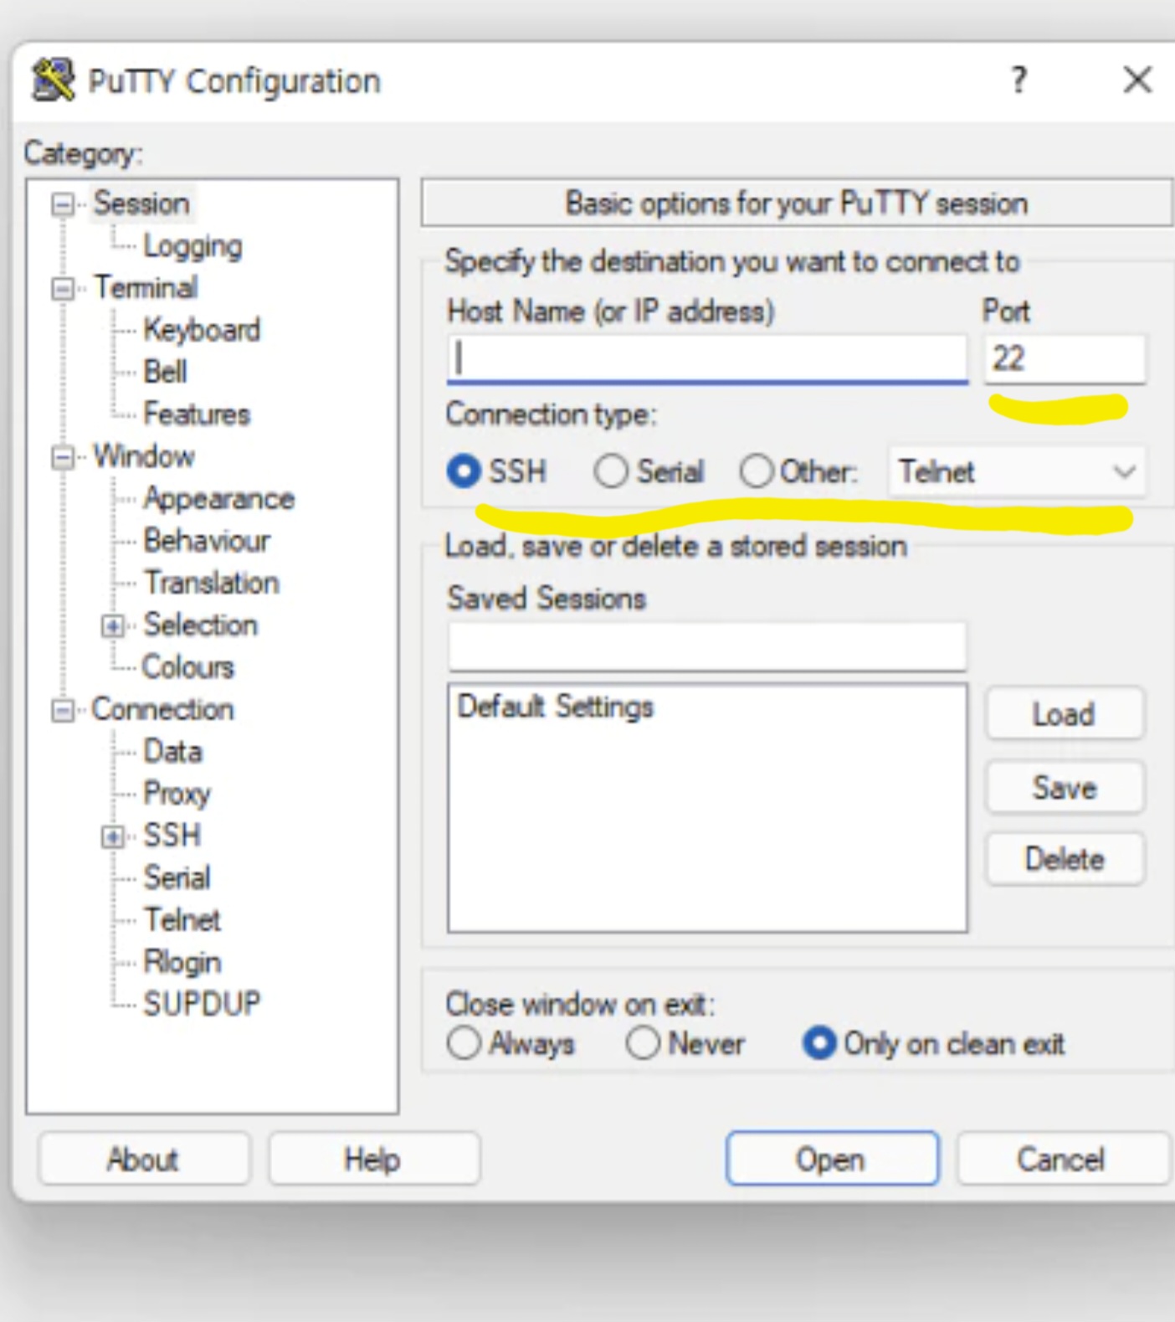Screen dimensions: 1175x1322
Task: Open the SSH settings category in tree
Action: [172, 836]
